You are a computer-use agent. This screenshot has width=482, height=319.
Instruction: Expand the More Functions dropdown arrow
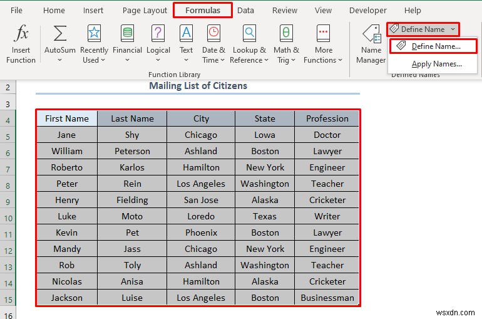point(340,60)
